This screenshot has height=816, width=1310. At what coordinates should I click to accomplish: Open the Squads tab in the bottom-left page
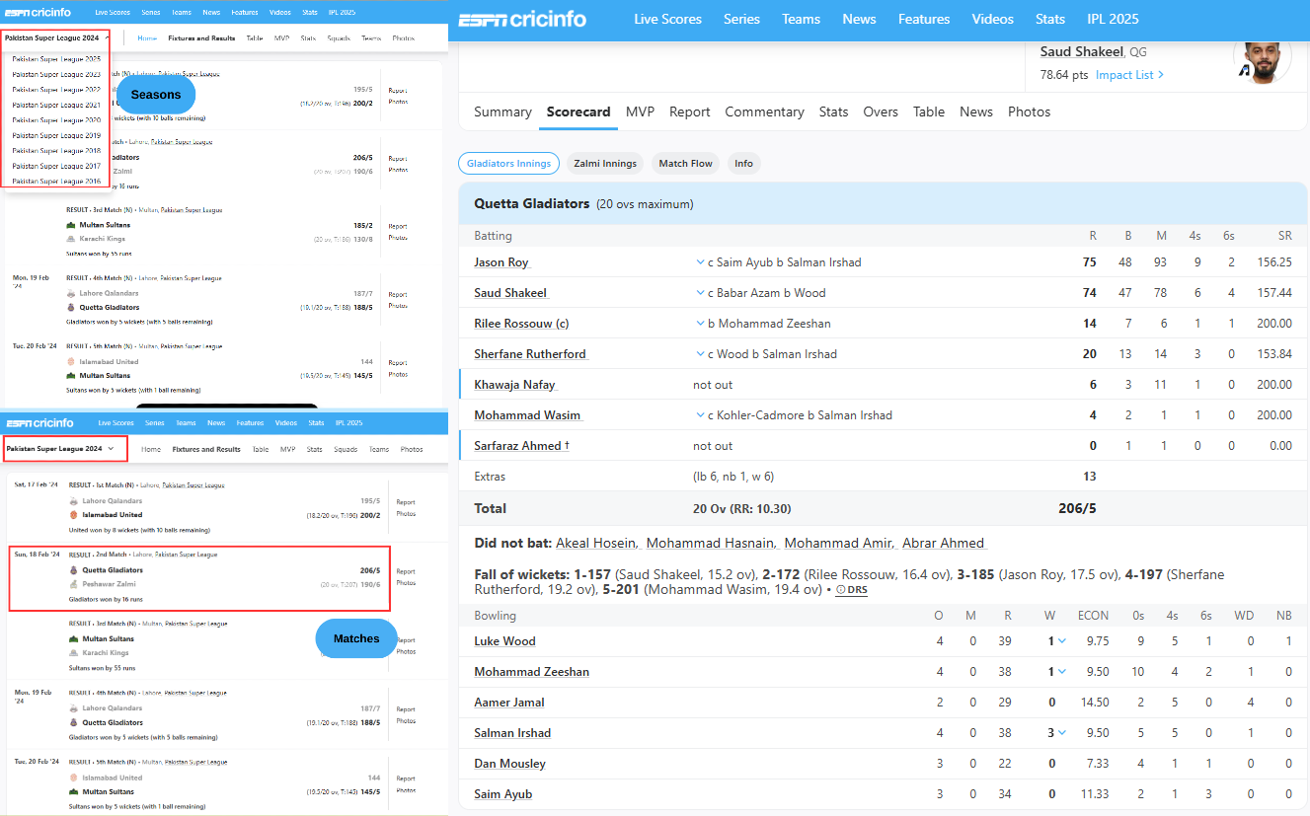coord(346,449)
